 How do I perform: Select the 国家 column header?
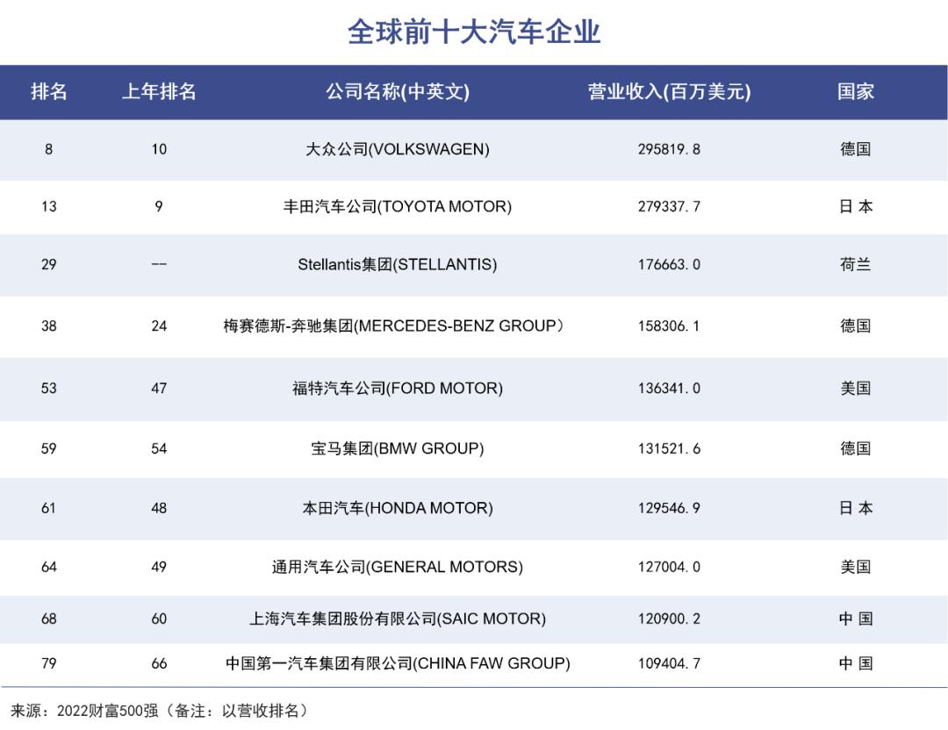coord(856,91)
